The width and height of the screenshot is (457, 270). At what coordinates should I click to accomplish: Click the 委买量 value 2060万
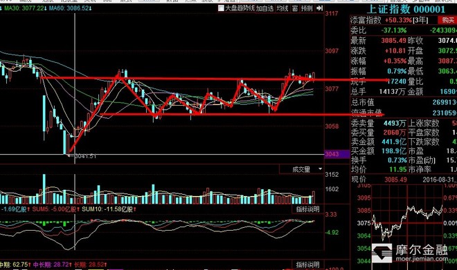click(395, 133)
